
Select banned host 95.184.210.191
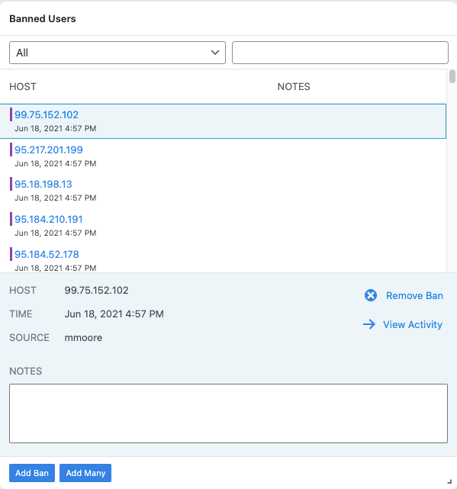tap(223, 226)
